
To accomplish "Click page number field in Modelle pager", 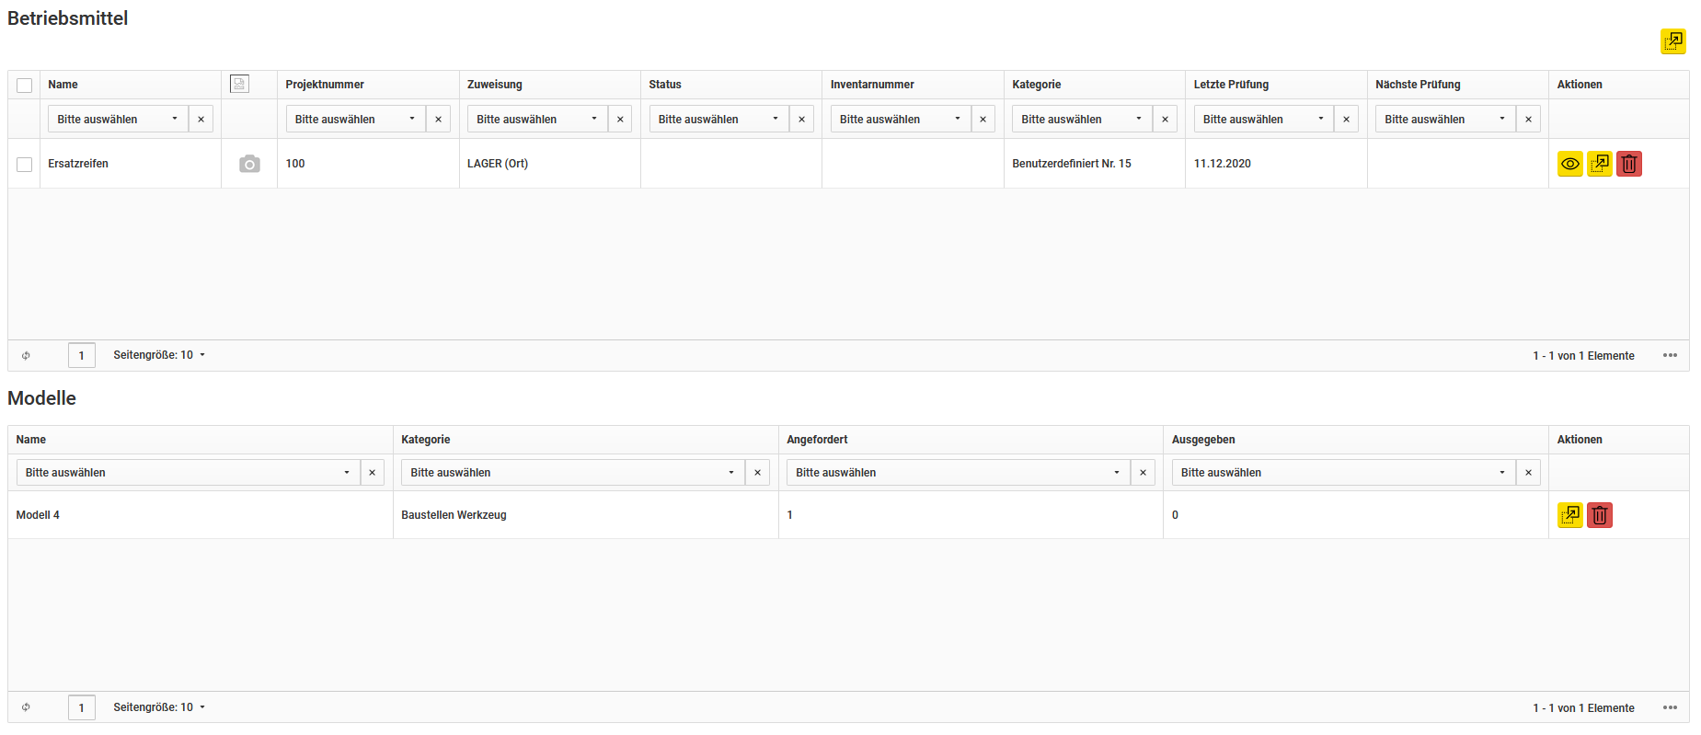I will [x=82, y=707].
